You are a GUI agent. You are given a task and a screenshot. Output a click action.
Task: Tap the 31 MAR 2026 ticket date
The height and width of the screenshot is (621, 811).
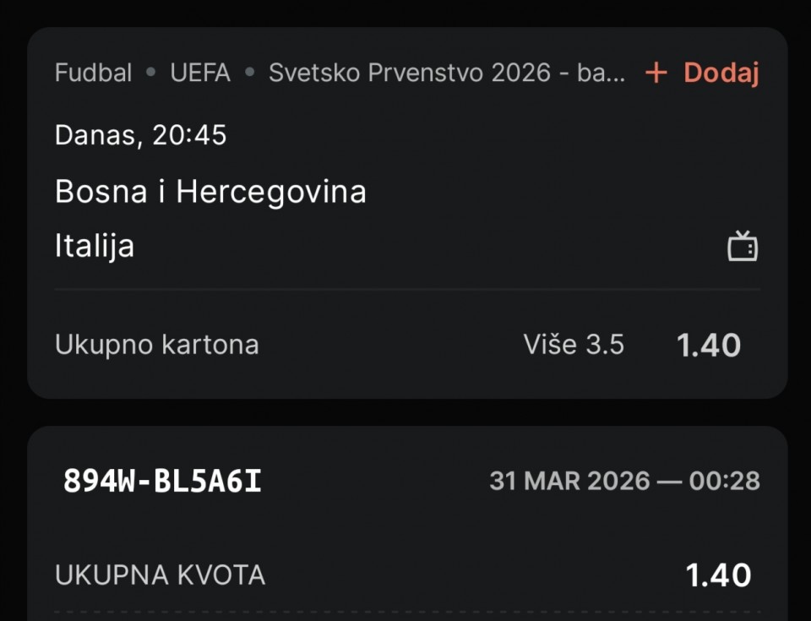click(569, 482)
